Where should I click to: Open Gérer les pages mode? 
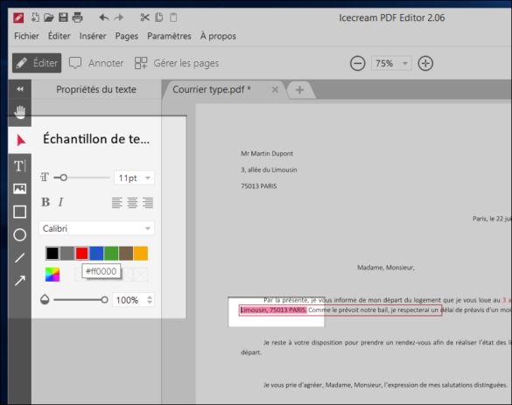177,63
